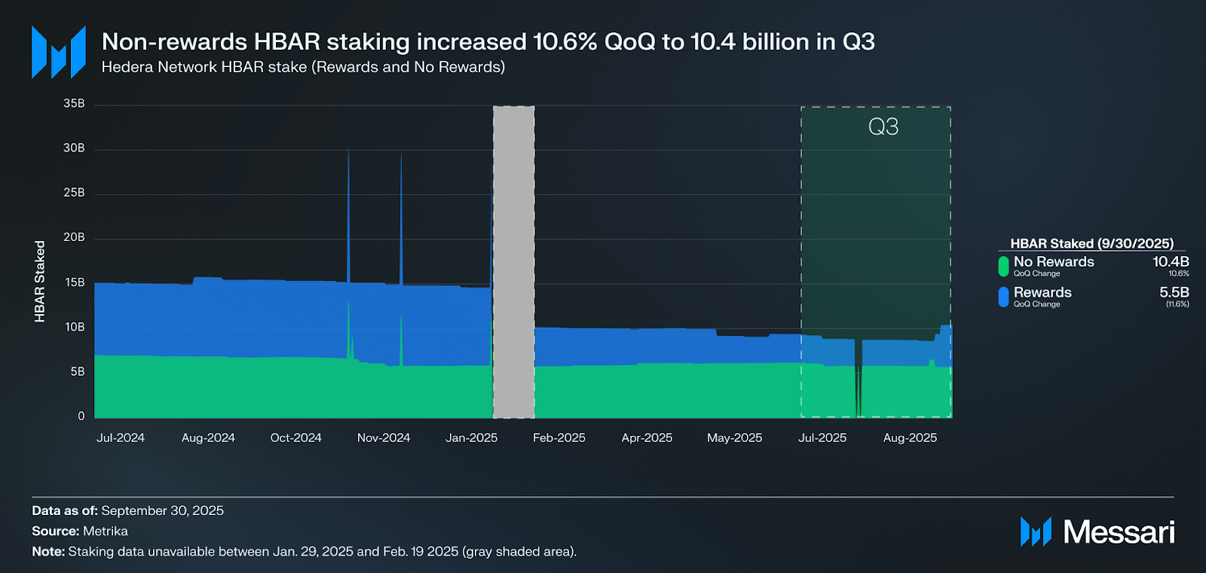Click the Aug-2025 x-axis label
1206x573 pixels.
pyautogui.click(x=910, y=437)
